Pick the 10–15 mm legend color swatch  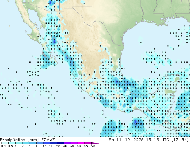40,143
